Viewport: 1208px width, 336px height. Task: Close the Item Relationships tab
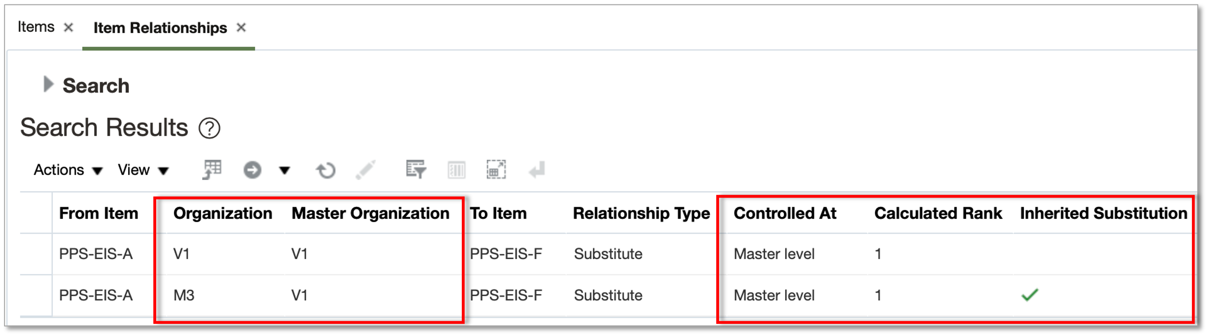click(x=241, y=28)
